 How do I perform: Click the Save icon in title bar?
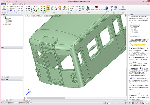7,2
